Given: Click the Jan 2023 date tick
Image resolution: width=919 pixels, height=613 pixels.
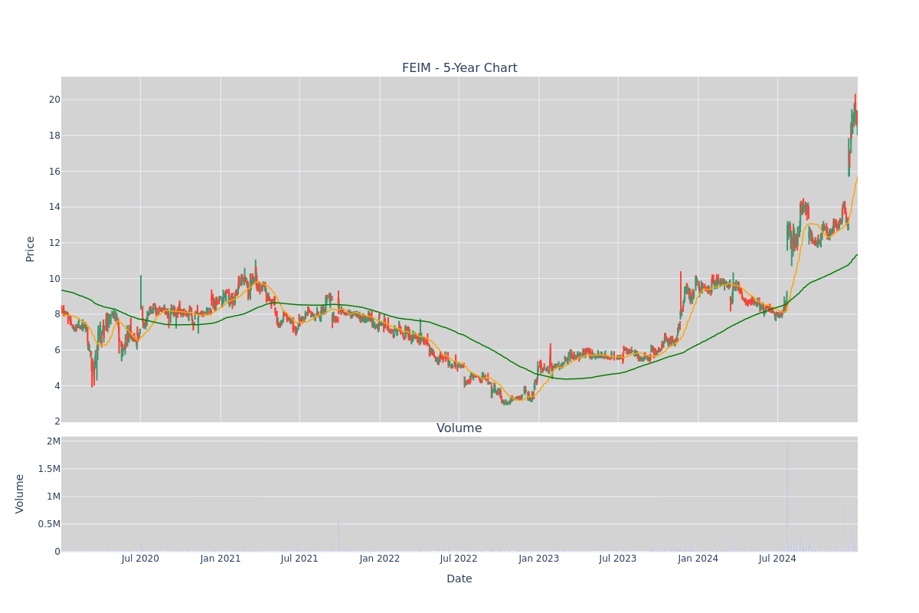Looking at the screenshot, I should (x=539, y=559).
